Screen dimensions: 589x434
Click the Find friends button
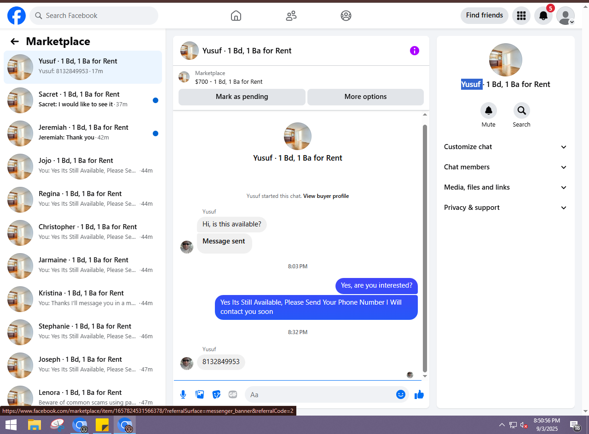pos(485,15)
